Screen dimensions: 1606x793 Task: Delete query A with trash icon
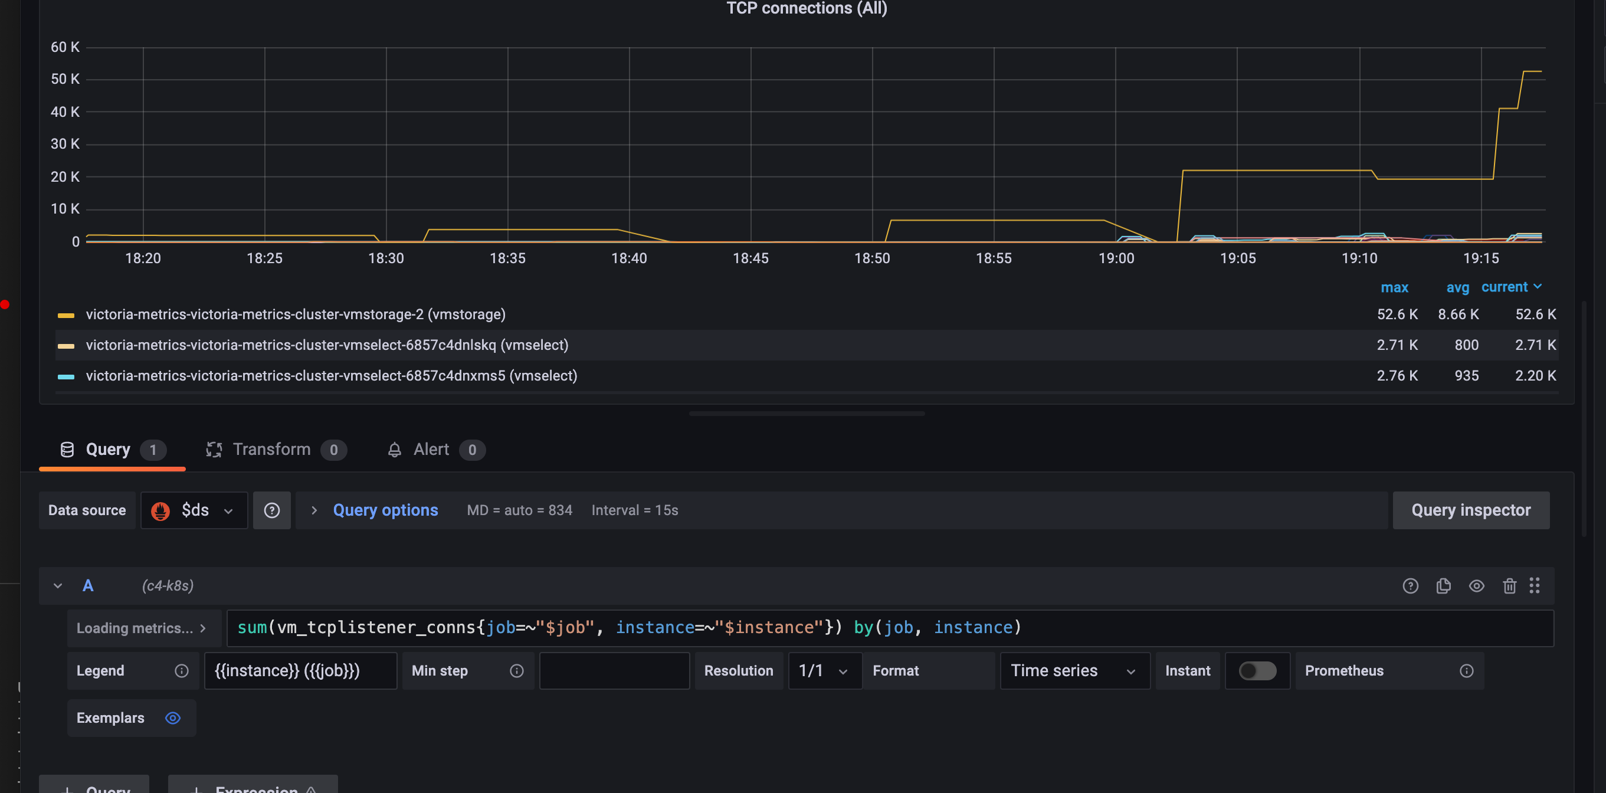point(1509,585)
